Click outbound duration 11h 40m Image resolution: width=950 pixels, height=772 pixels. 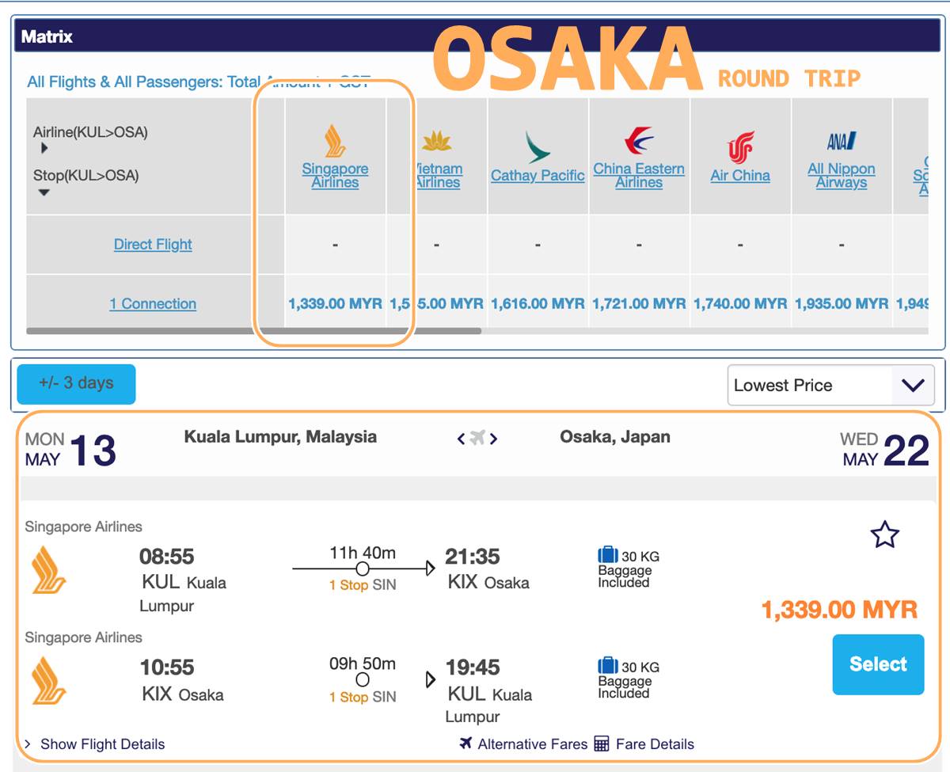tap(363, 553)
